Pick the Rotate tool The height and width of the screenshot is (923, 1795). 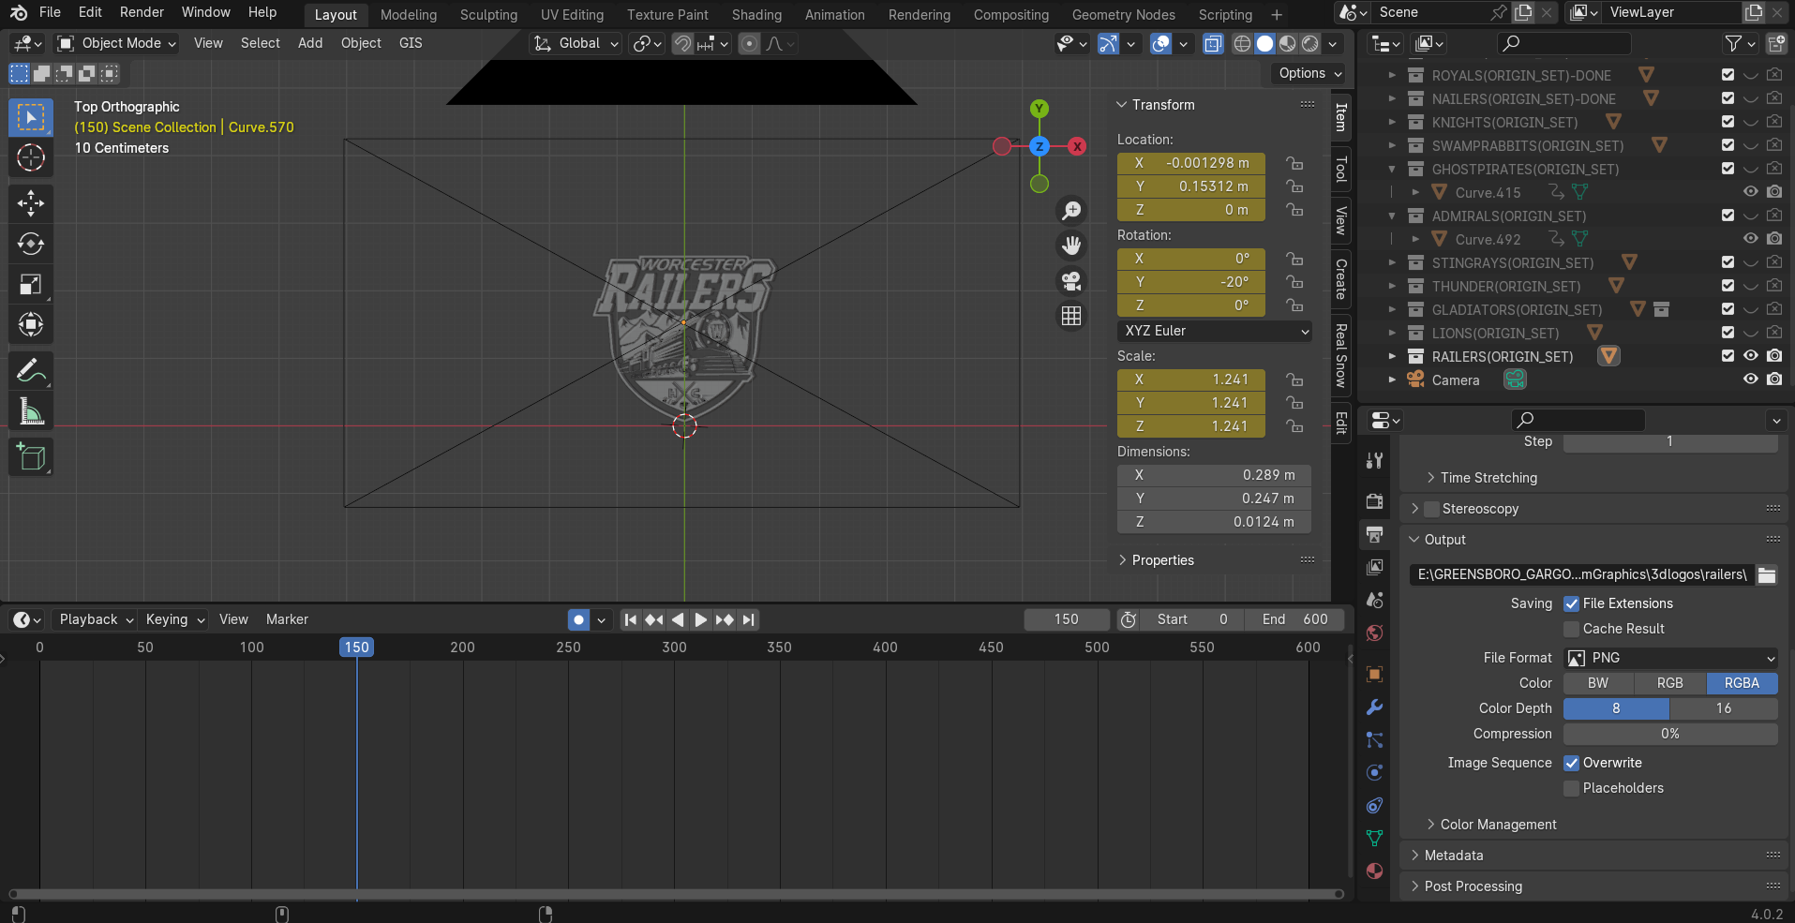(x=31, y=244)
